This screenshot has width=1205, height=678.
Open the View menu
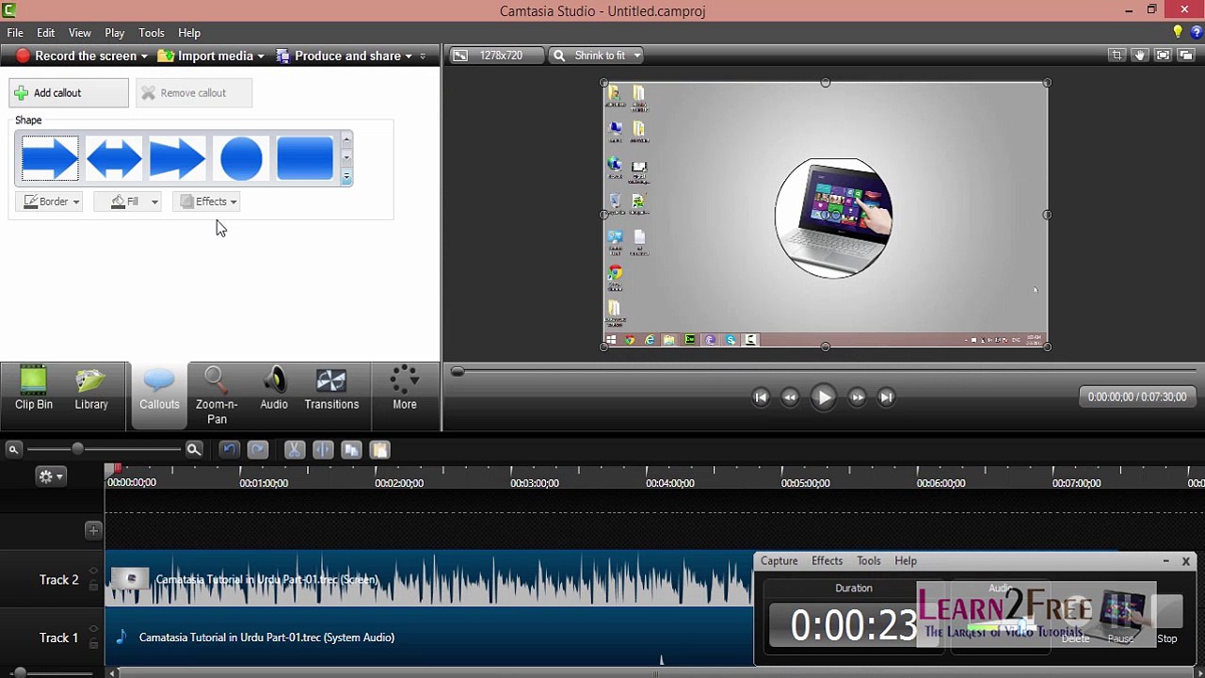pos(80,33)
